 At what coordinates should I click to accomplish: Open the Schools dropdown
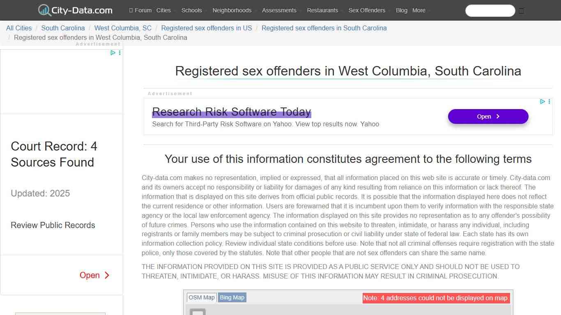point(191,10)
